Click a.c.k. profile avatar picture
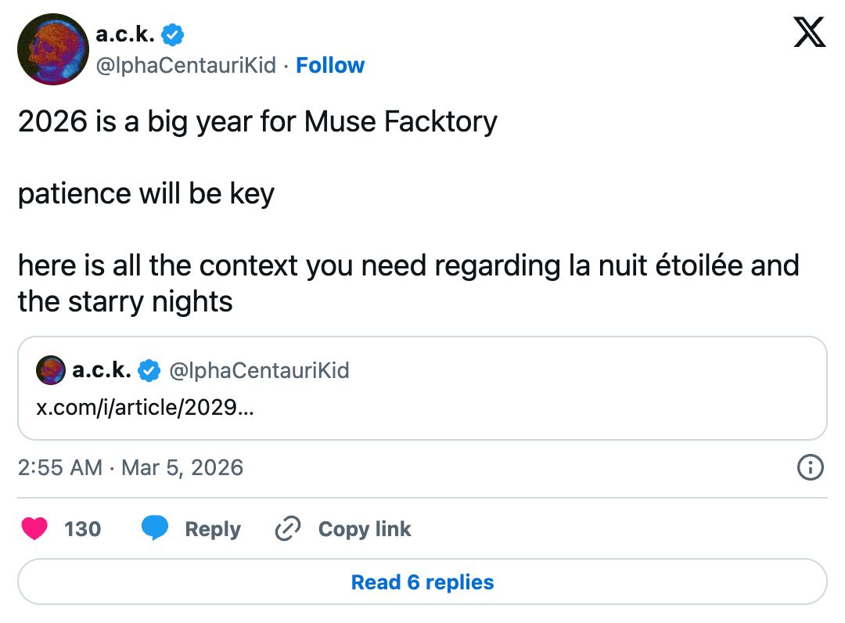The image size is (845, 623). 52,49
